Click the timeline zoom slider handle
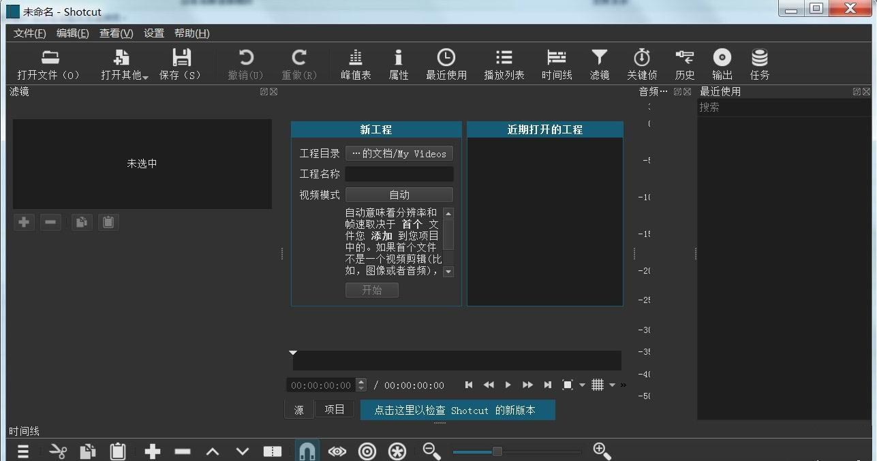The height and width of the screenshot is (461, 877). click(497, 451)
